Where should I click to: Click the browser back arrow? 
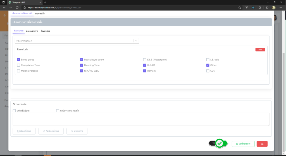[x=4, y=8]
